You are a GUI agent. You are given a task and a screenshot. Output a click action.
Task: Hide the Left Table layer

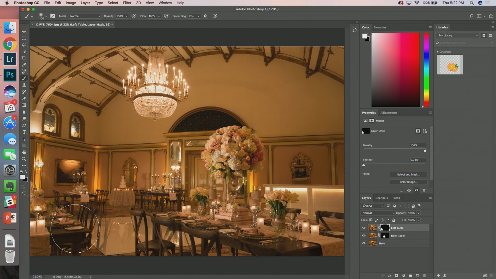coord(364,228)
